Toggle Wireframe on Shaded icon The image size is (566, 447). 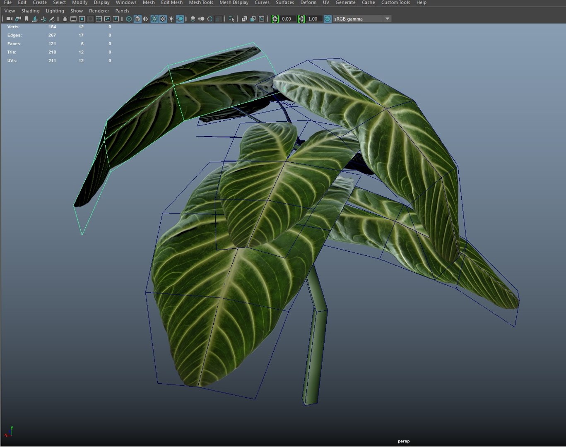click(x=154, y=19)
